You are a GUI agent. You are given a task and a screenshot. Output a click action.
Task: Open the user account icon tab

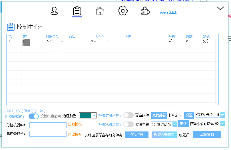coord(54,11)
